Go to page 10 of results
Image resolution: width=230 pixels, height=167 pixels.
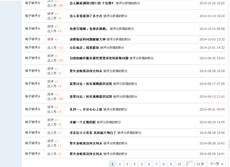click(x=179, y=164)
